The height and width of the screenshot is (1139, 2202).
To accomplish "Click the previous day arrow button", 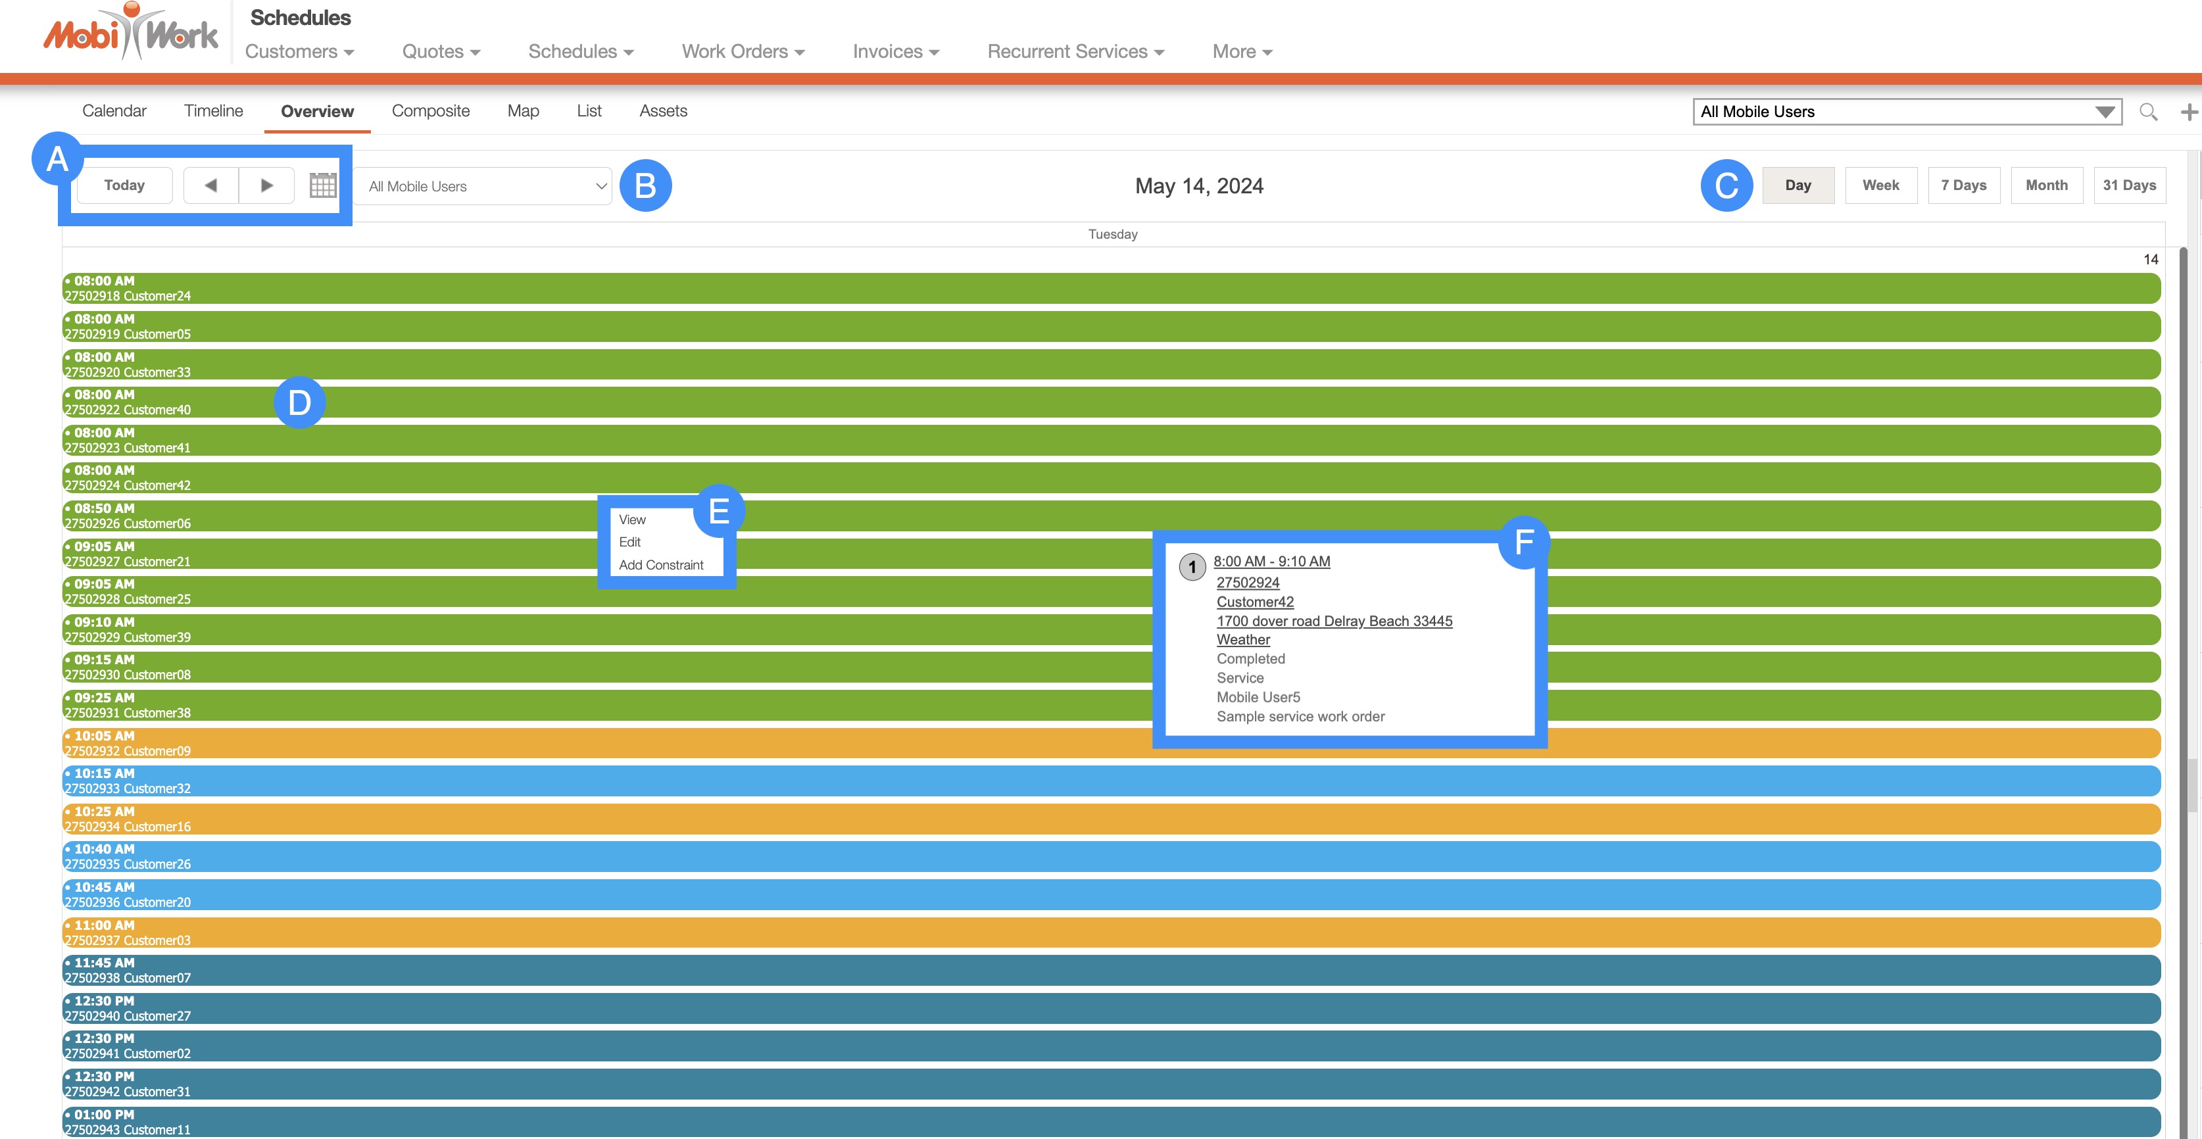I will (x=210, y=185).
